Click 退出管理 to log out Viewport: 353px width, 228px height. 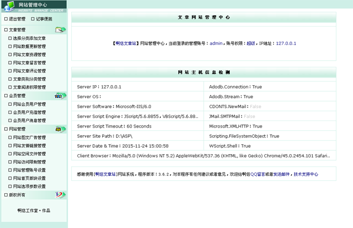click(17, 19)
